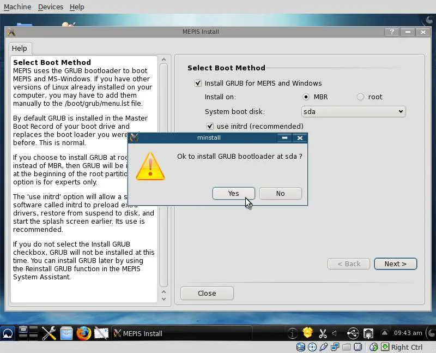Viewport: 436px width, 353px height.
Task: Toggle use initrd (recommended) checkbox
Action: pyautogui.click(x=210, y=127)
